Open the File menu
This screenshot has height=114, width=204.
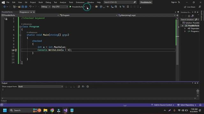click(8, 2)
